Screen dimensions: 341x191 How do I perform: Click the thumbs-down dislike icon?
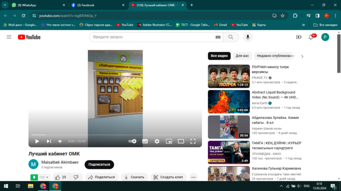75,177
